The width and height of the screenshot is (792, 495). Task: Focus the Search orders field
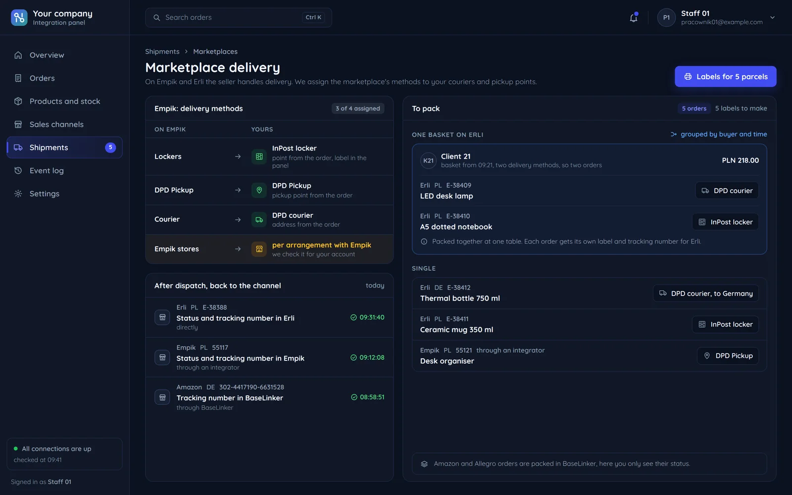coord(239,18)
